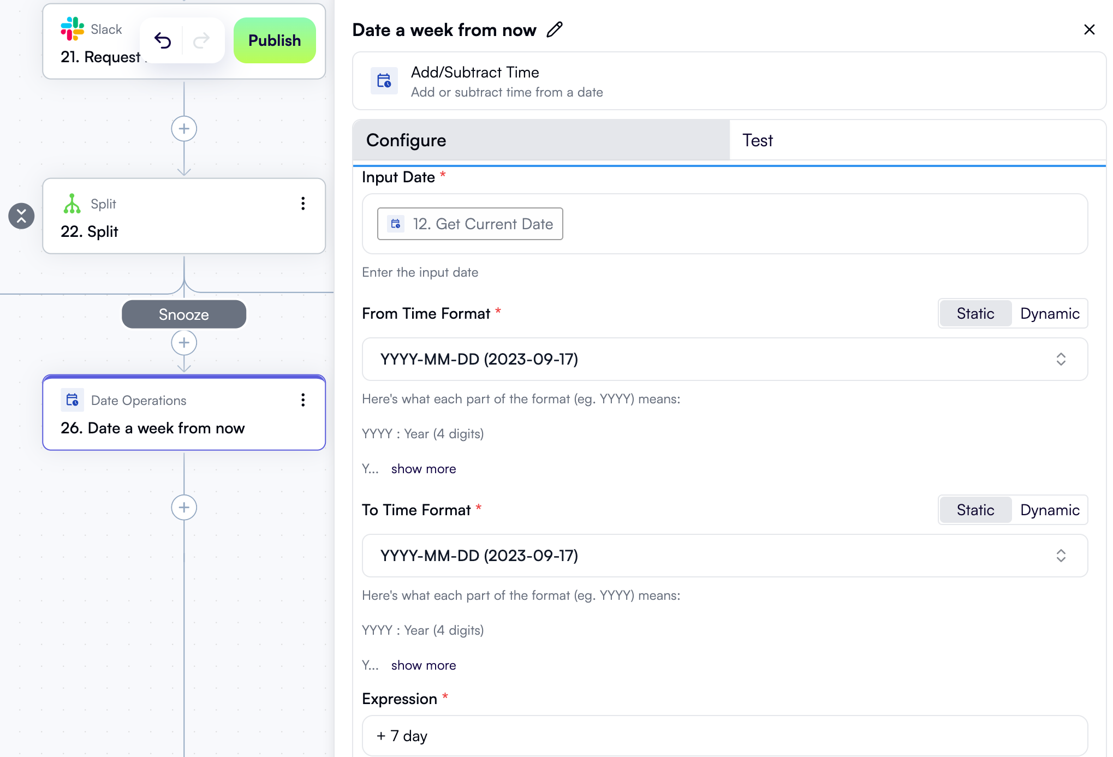Click the pencil icon to rename the step
The width and height of the screenshot is (1113, 757).
[x=555, y=29]
